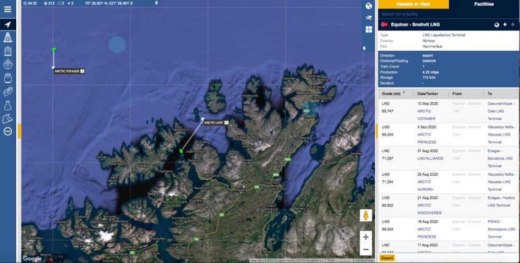Switch to the Facilities tab
Image resolution: width=520 pixels, height=263 pixels.
point(484,4)
